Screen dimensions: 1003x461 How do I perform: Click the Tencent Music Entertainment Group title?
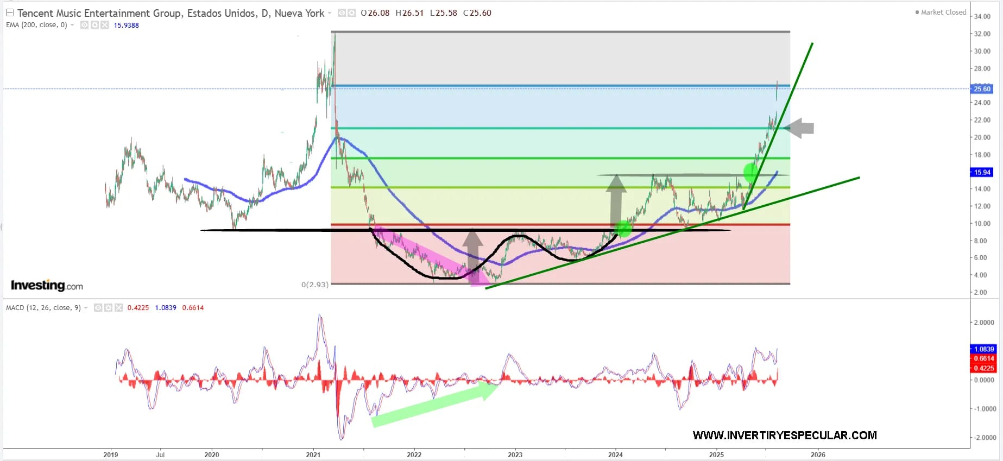[171, 13]
